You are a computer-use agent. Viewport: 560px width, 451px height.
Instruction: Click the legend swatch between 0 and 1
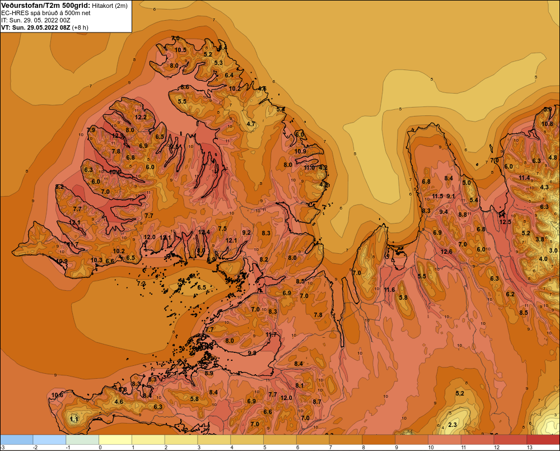pyautogui.click(x=115, y=440)
